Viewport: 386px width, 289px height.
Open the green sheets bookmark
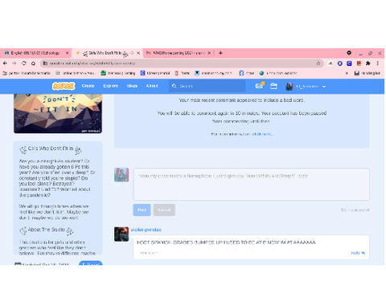pyautogui.click(x=118, y=73)
